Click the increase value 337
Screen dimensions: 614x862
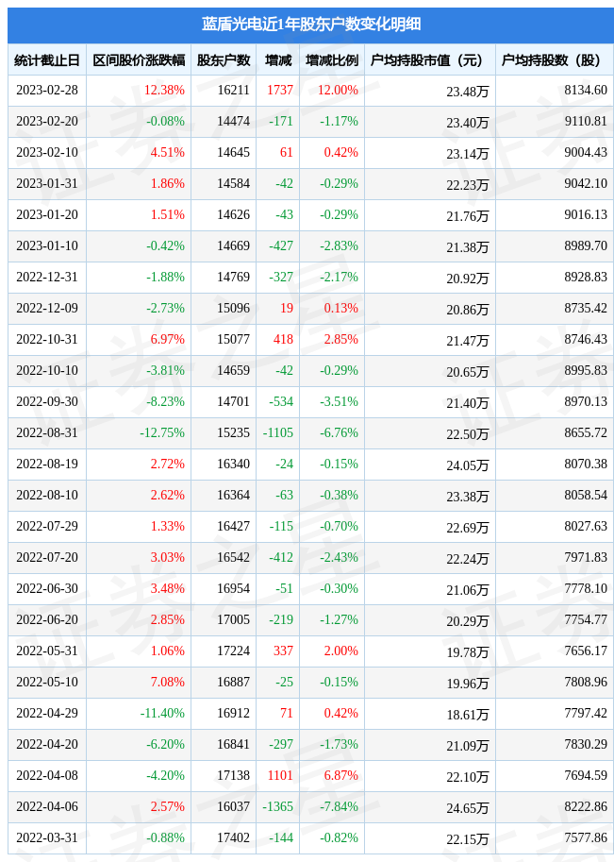click(283, 651)
